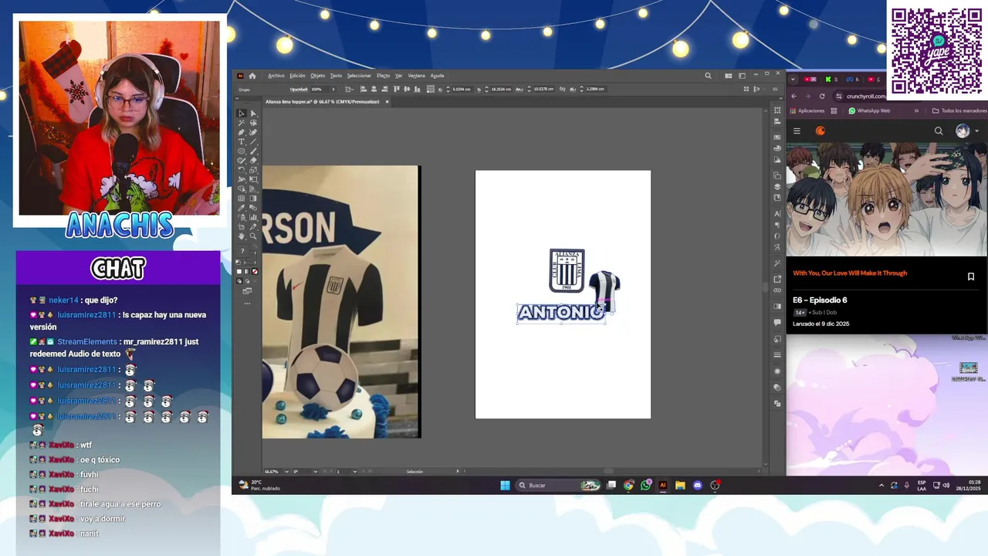
Task: Select the Paintbrush tool
Action: coord(253,151)
